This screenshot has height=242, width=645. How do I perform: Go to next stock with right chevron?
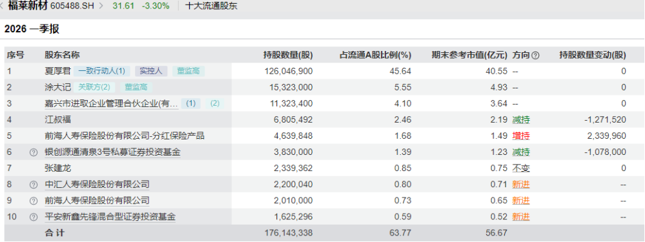pos(101,6)
